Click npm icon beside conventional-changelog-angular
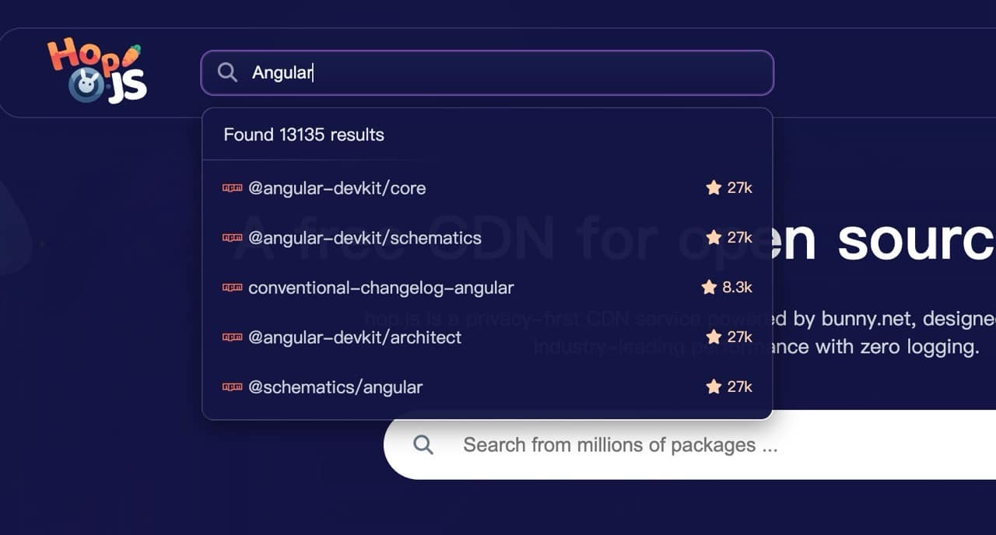Image resolution: width=996 pixels, height=535 pixels. [x=232, y=288]
